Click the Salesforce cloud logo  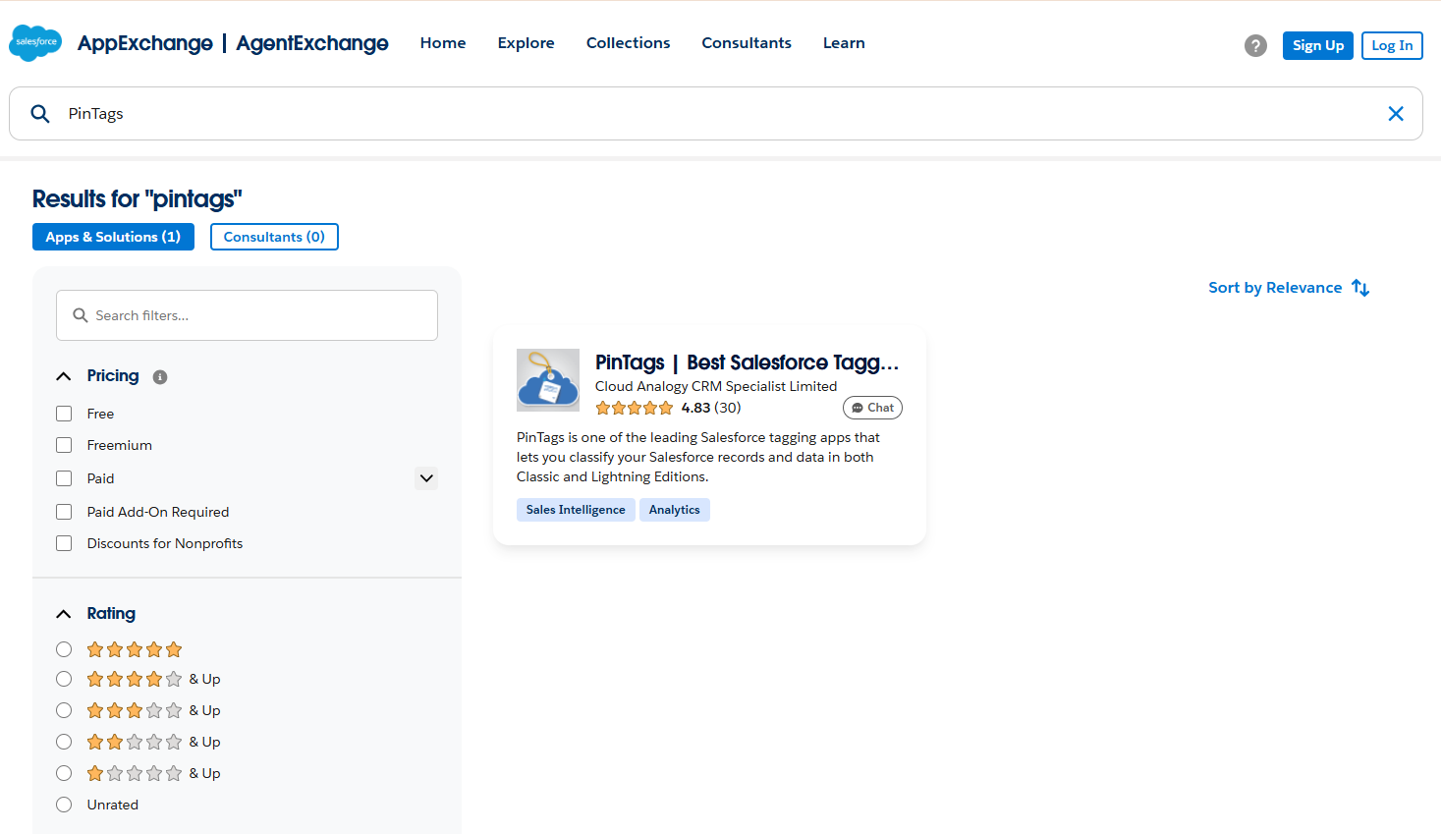35,43
